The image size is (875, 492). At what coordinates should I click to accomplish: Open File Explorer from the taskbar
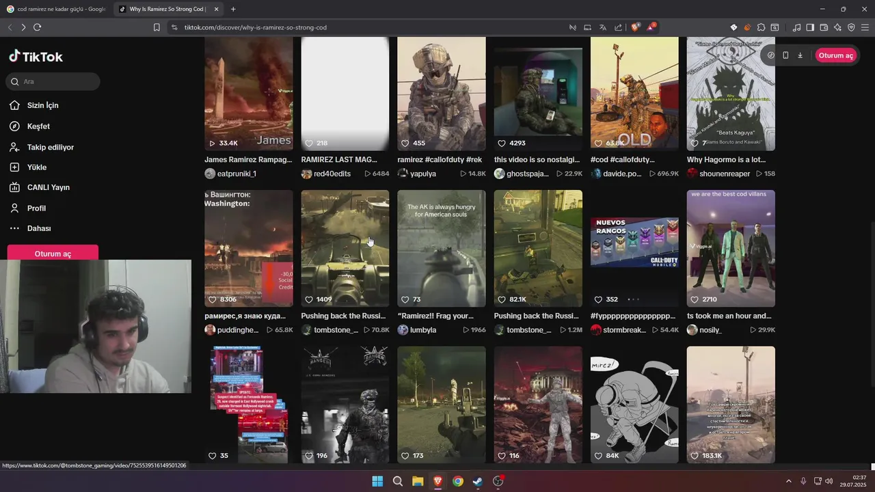[418, 481]
